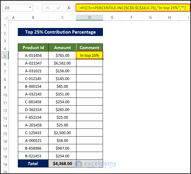Image resolution: width=191 pixels, height=174 pixels.
Task: Click the empty Comment cell beside A-021547
Action: (x=90, y=63)
